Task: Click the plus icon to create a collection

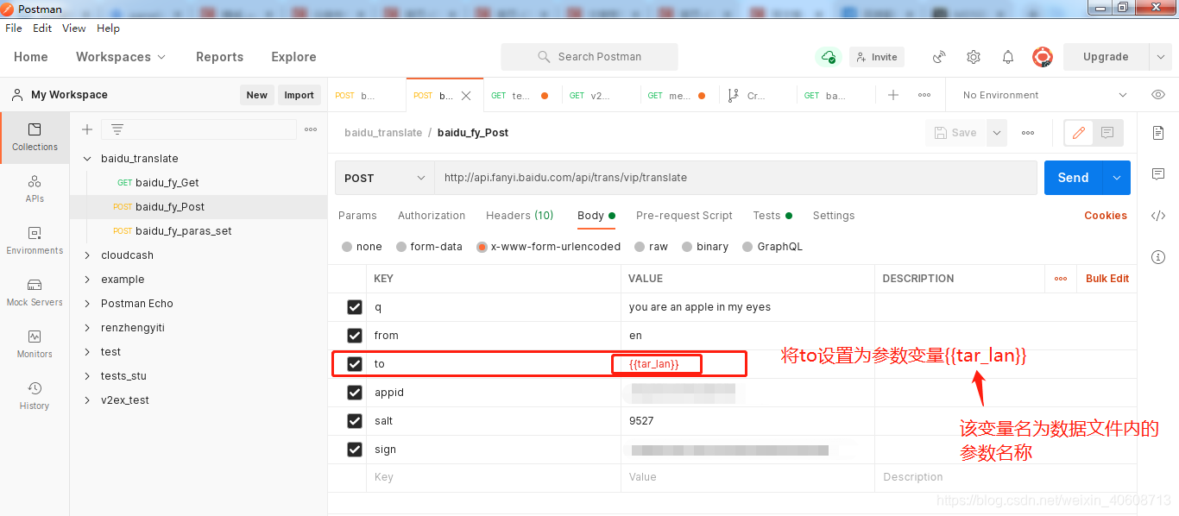Action: point(87,129)
